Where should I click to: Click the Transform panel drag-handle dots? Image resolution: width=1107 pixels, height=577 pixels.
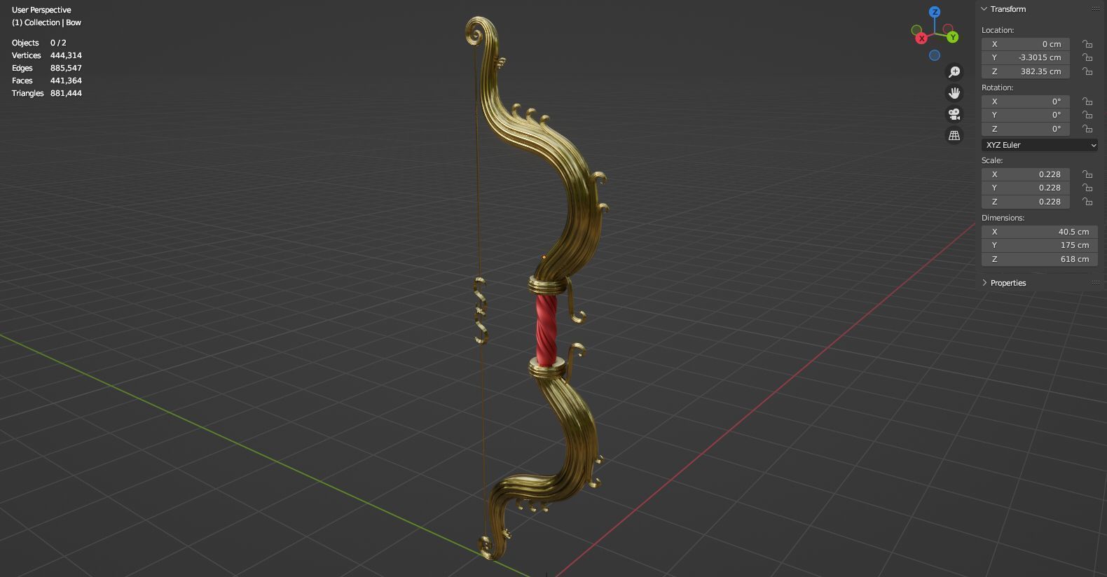1096,9
